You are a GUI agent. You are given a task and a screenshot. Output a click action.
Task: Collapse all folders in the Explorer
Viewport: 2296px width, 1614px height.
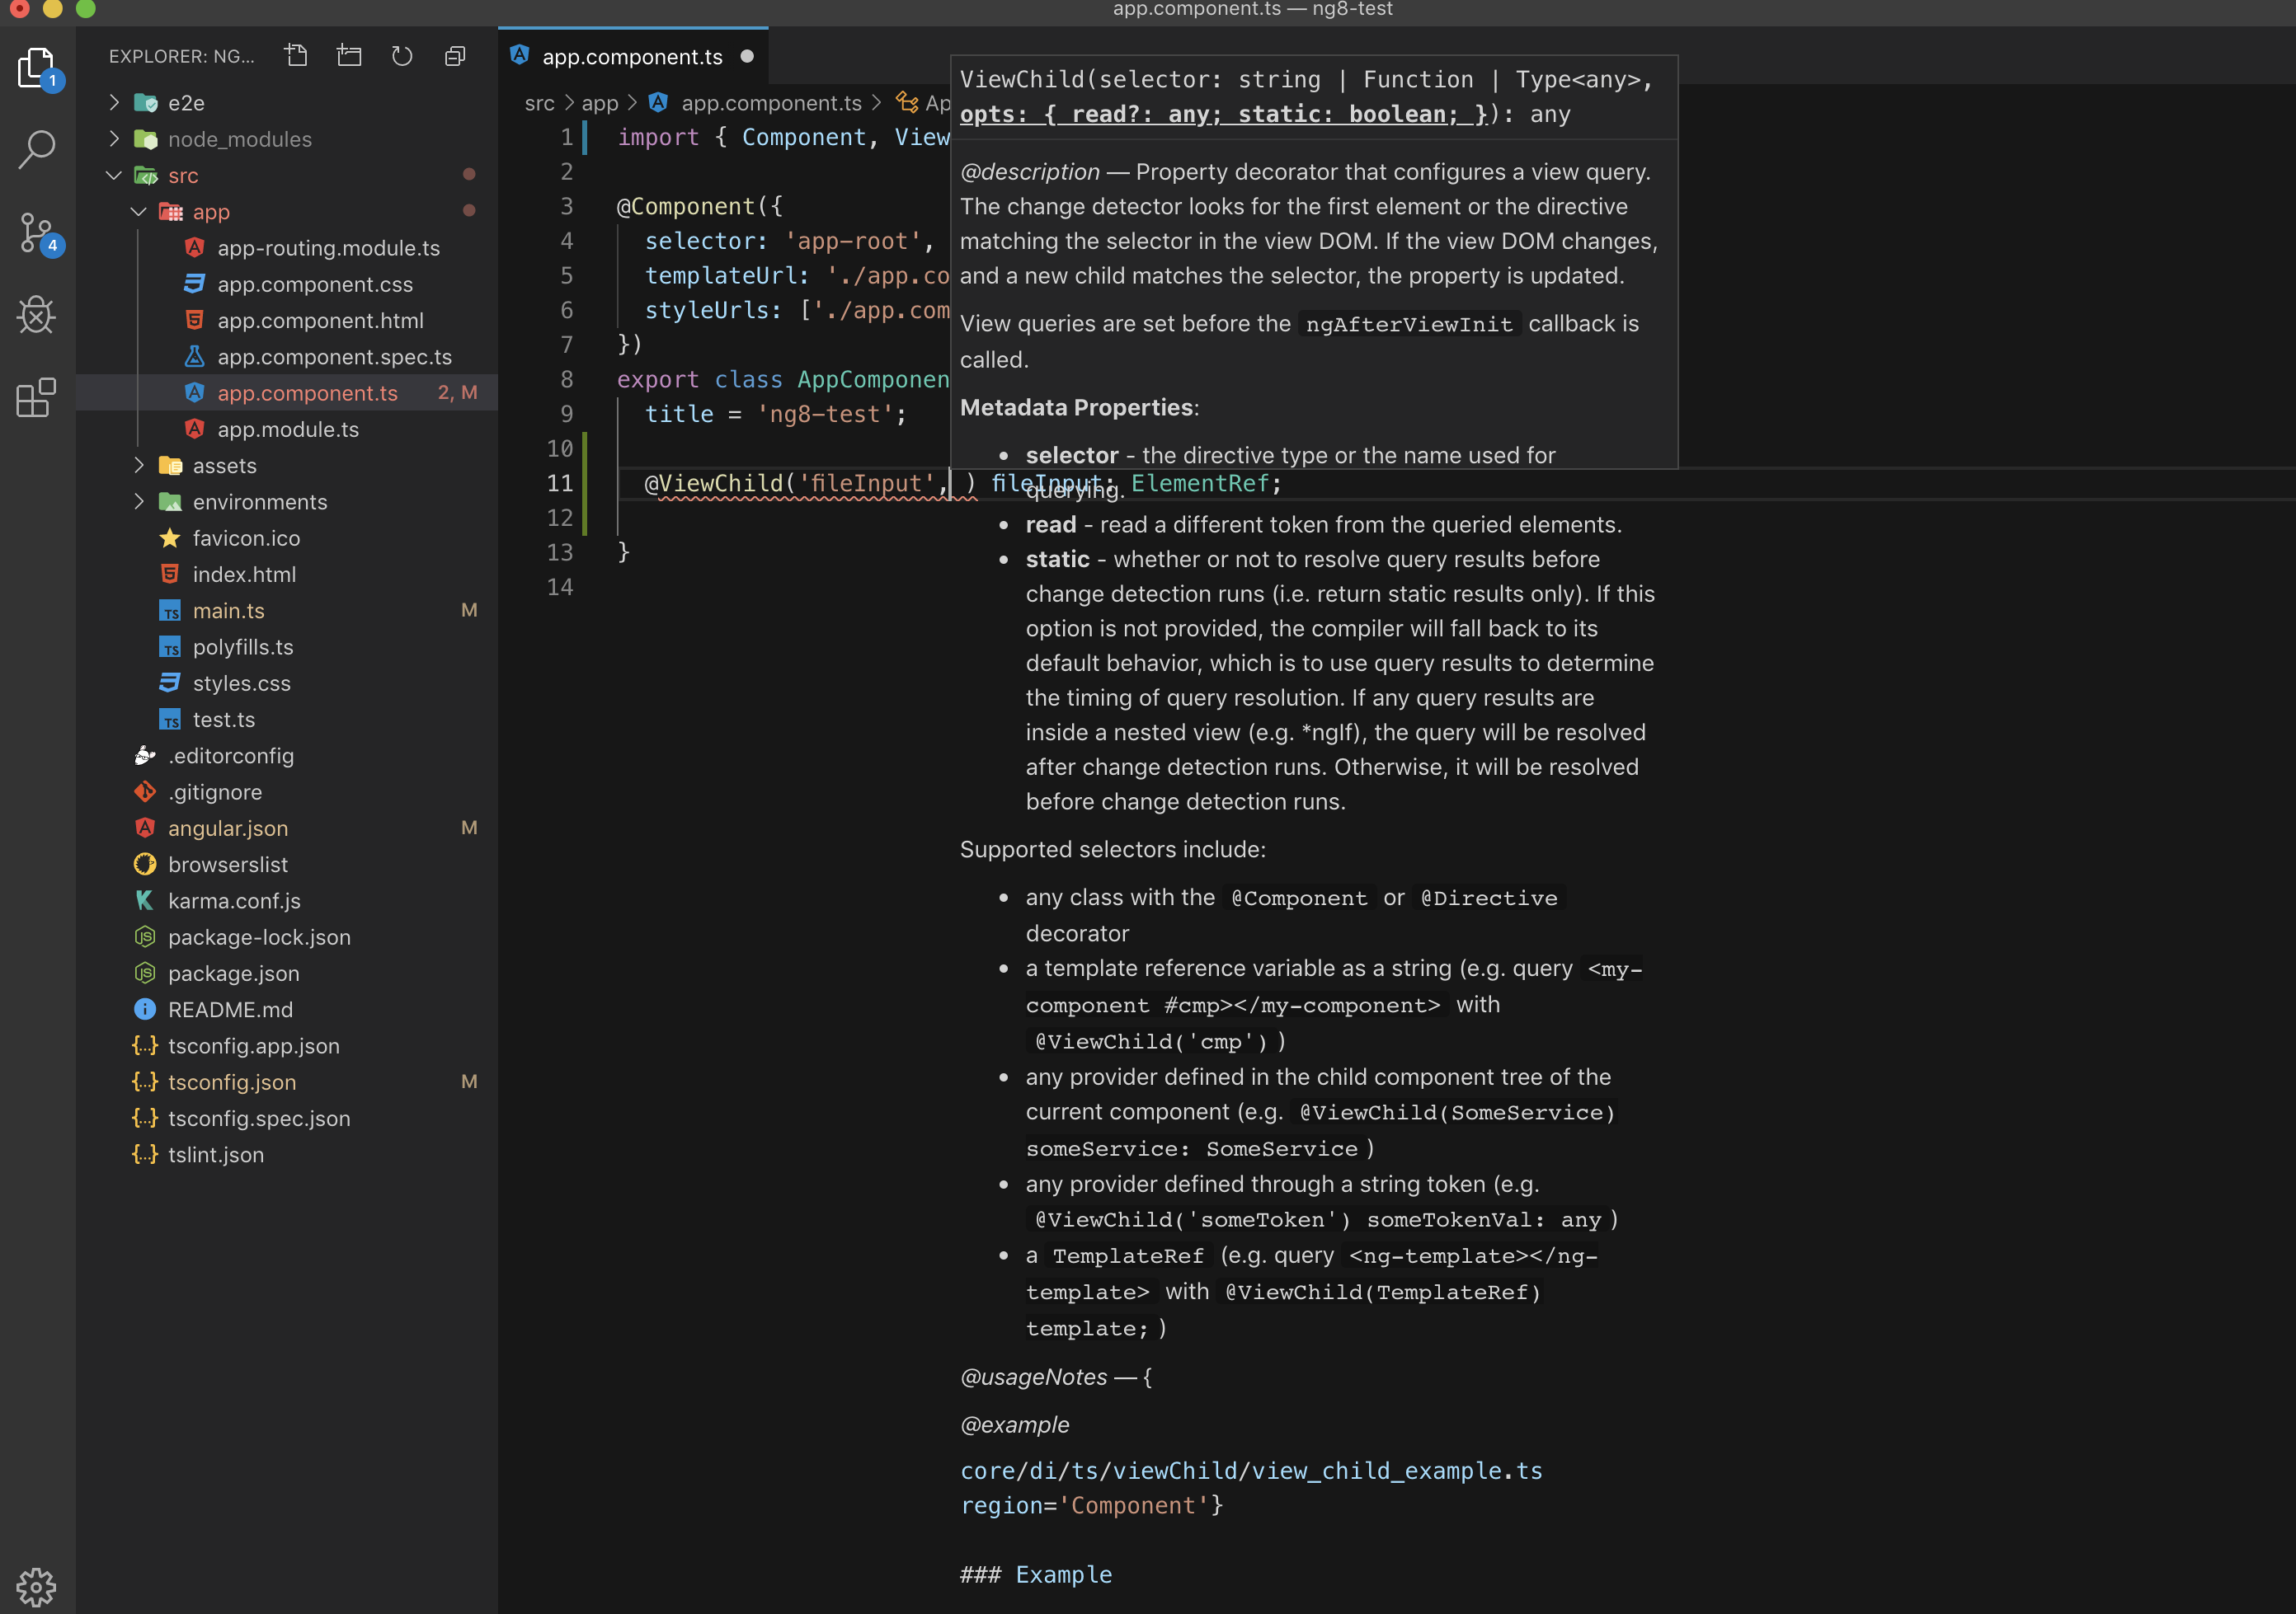tap(455, 56)
